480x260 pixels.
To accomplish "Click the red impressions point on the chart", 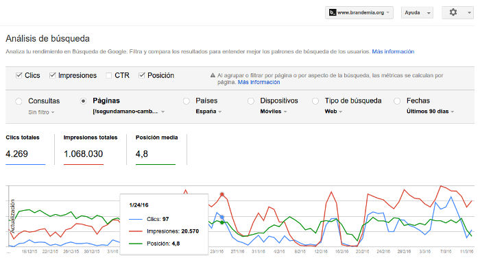I will [222, 194].
